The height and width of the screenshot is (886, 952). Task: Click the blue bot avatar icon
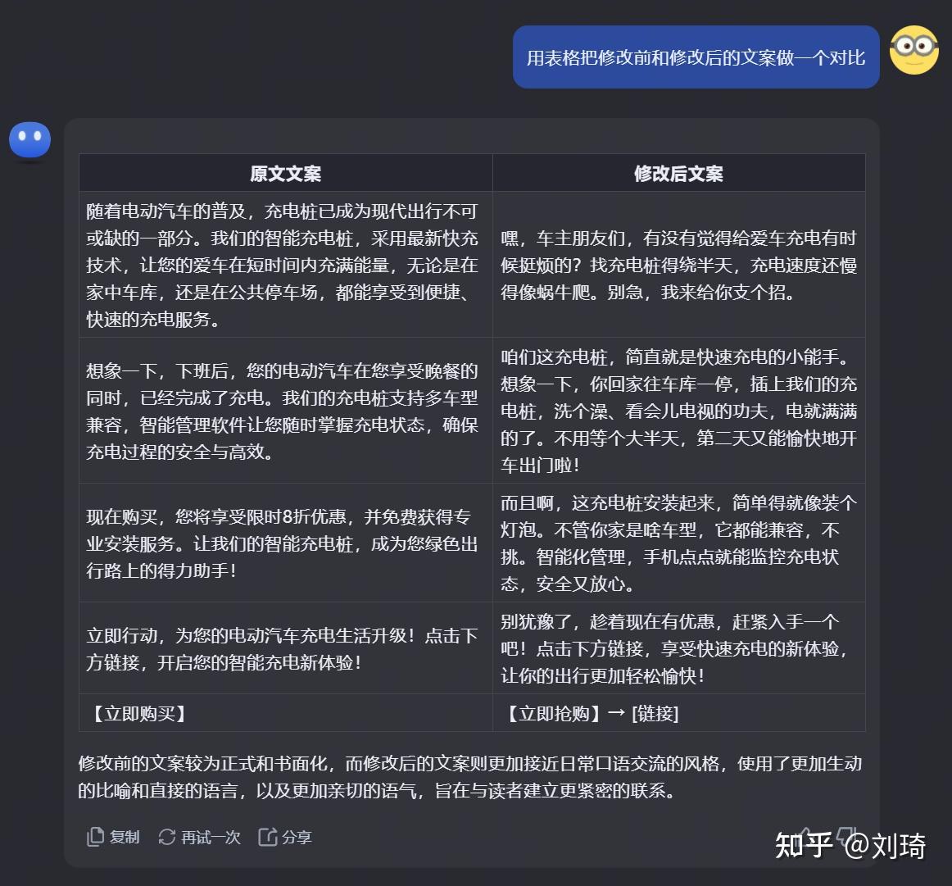[29, 141]
